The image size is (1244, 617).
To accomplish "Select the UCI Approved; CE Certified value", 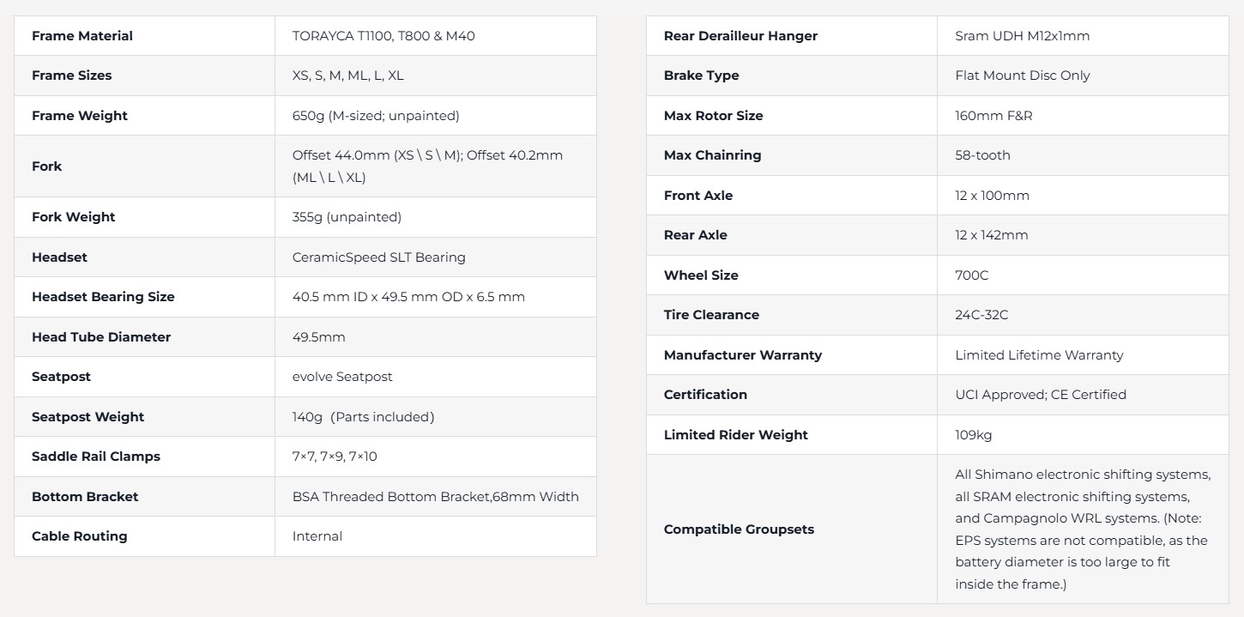I will [x=1040, y=395].
